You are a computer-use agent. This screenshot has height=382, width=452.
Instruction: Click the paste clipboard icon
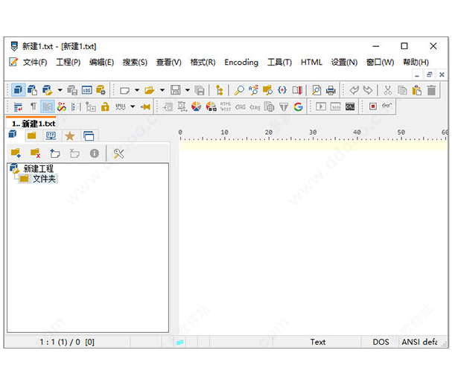(416, 90)
